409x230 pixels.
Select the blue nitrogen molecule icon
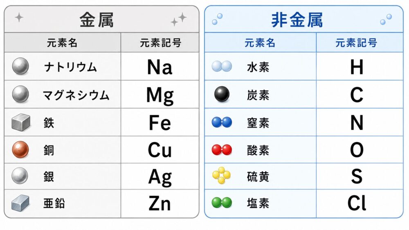(222, 122)
